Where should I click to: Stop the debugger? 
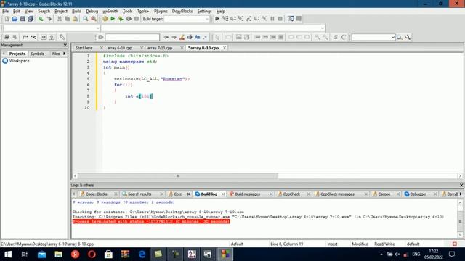(x=280, y=19)
